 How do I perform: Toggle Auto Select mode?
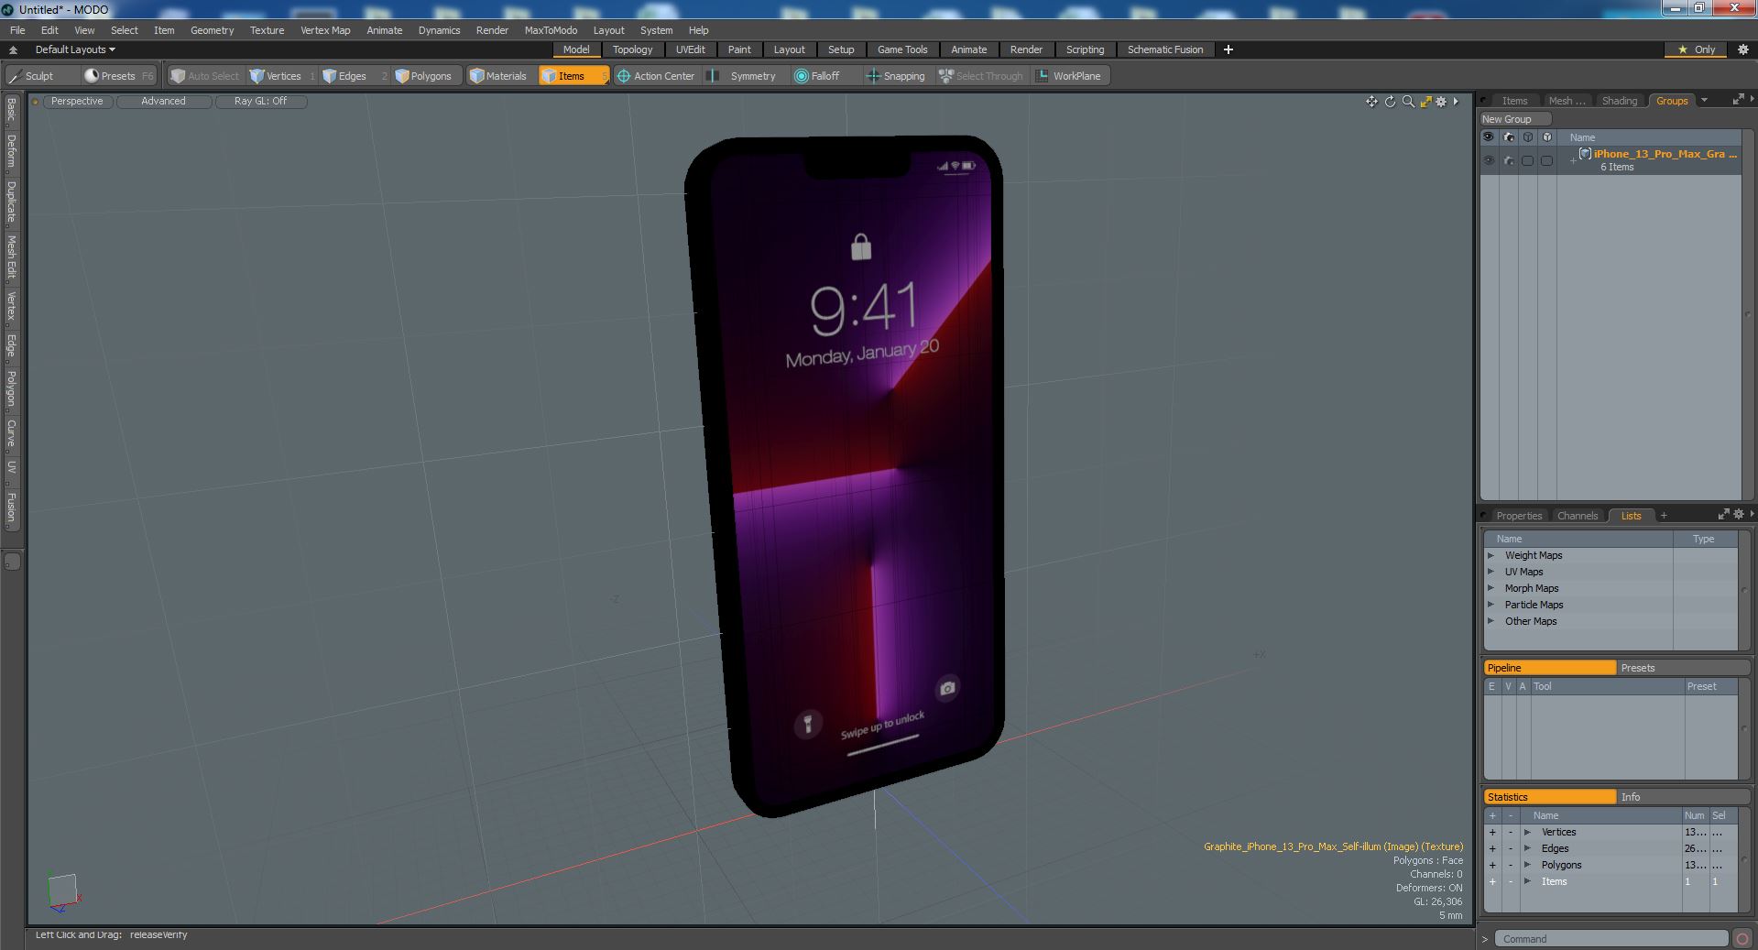pos(205,76)
